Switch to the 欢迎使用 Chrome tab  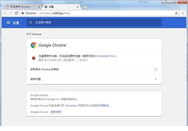[x=22, y=7]
